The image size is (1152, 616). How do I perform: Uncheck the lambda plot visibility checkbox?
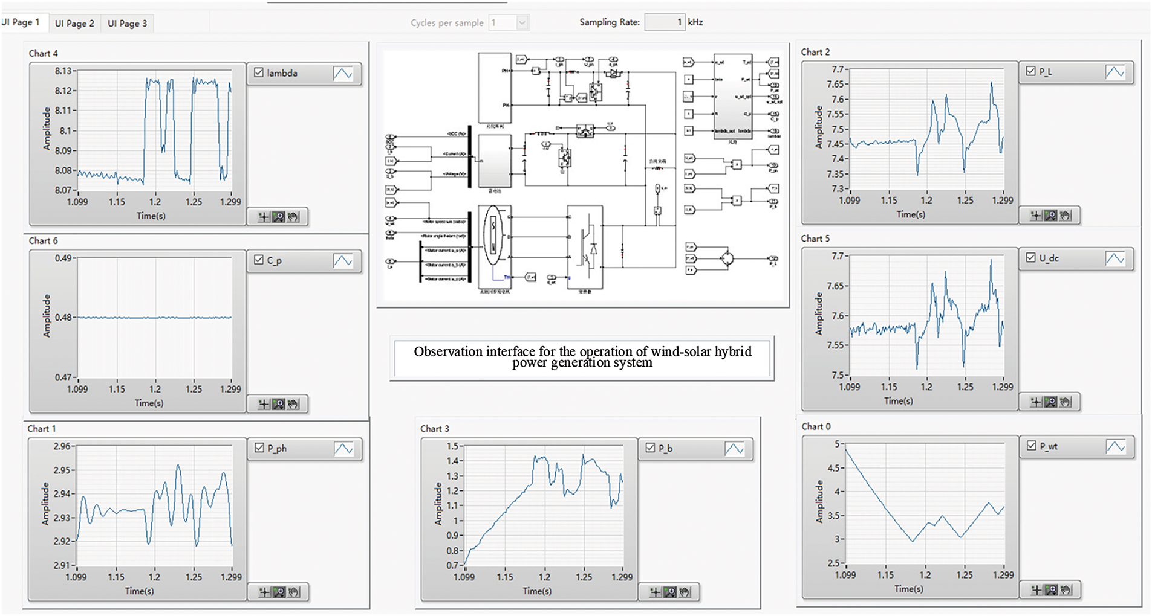pyautogui.click(x=259, y=72)
